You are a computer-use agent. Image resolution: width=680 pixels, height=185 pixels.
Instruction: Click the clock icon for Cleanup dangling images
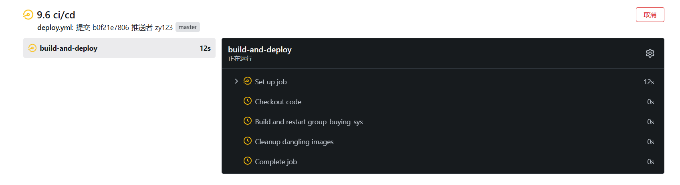[248, 141]
